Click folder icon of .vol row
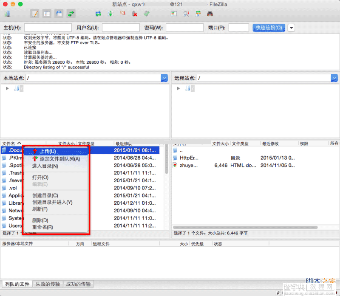This screenshot has width=340, height=296. (x=4, y=188)
